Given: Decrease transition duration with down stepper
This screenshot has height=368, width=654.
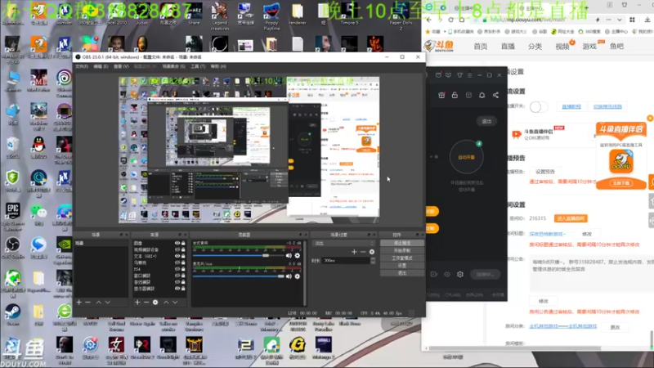Looking at the screenshot, I should click(x=373, y=263).
